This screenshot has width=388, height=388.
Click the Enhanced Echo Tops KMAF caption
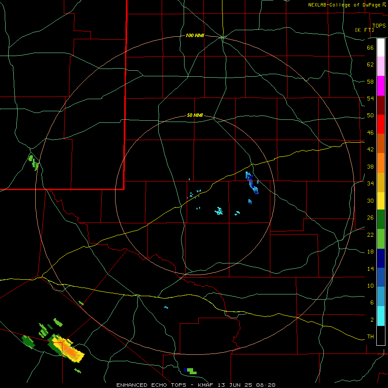pyautogui.click(x=196, y=385)
